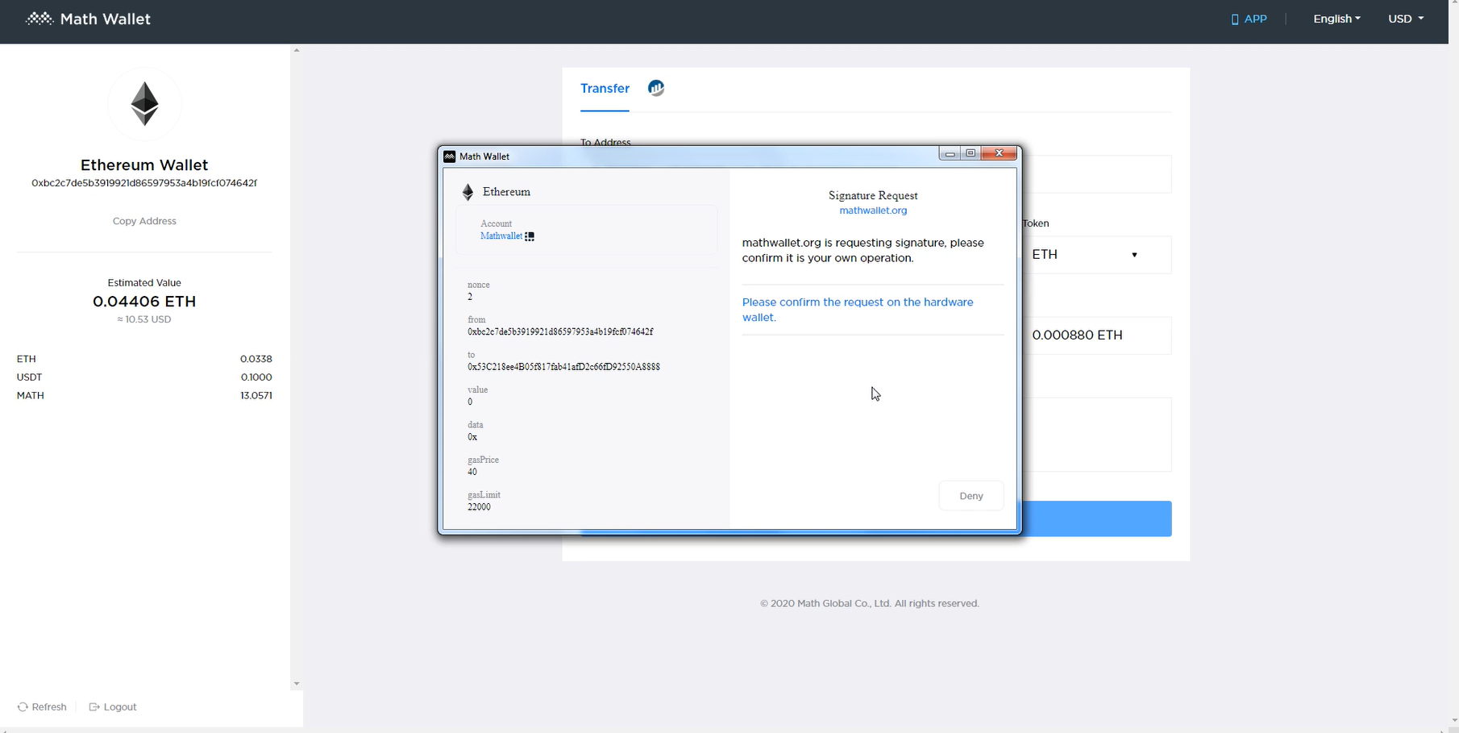Click the Ethereum logo in the left sidebar
The height and width of the screenshot is (733, 1459).
pyautogui.click(x=144, y=103)
